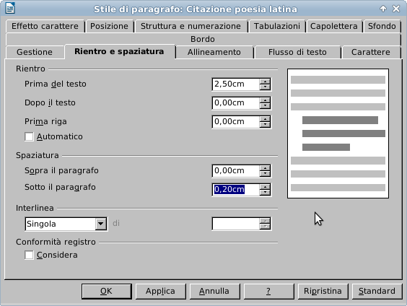This screenshot has width=407, height=306.
Task: Increase Sotto il paragrafo spacing value
Action: (265, 187)
